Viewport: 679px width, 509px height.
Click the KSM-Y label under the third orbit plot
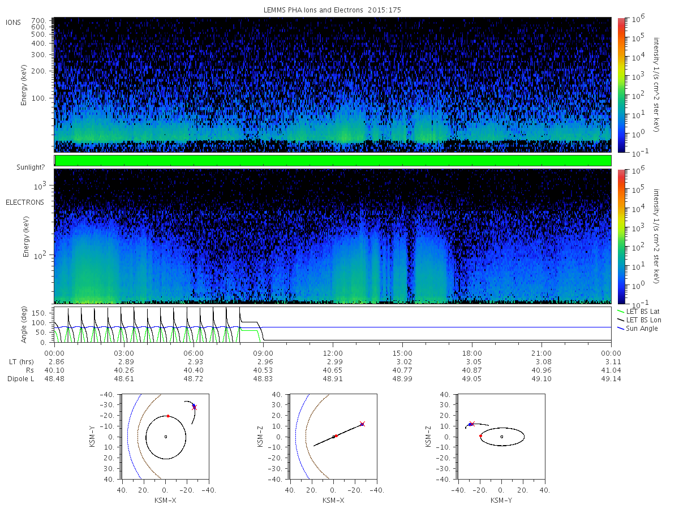pyautogui.click(x=501, y=501)
